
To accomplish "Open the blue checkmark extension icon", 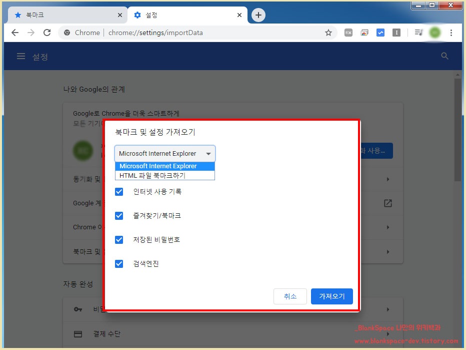I will point(380,33).
